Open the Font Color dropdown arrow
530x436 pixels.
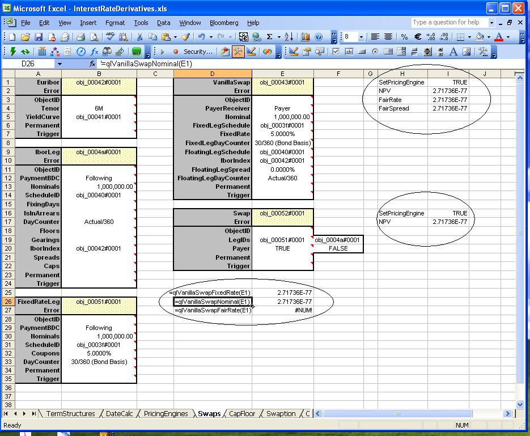(508, 37)
